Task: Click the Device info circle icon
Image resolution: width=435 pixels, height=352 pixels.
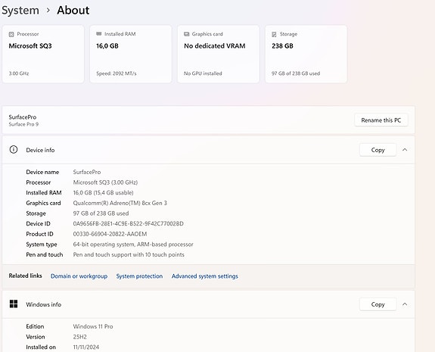Action: [14, 150]
